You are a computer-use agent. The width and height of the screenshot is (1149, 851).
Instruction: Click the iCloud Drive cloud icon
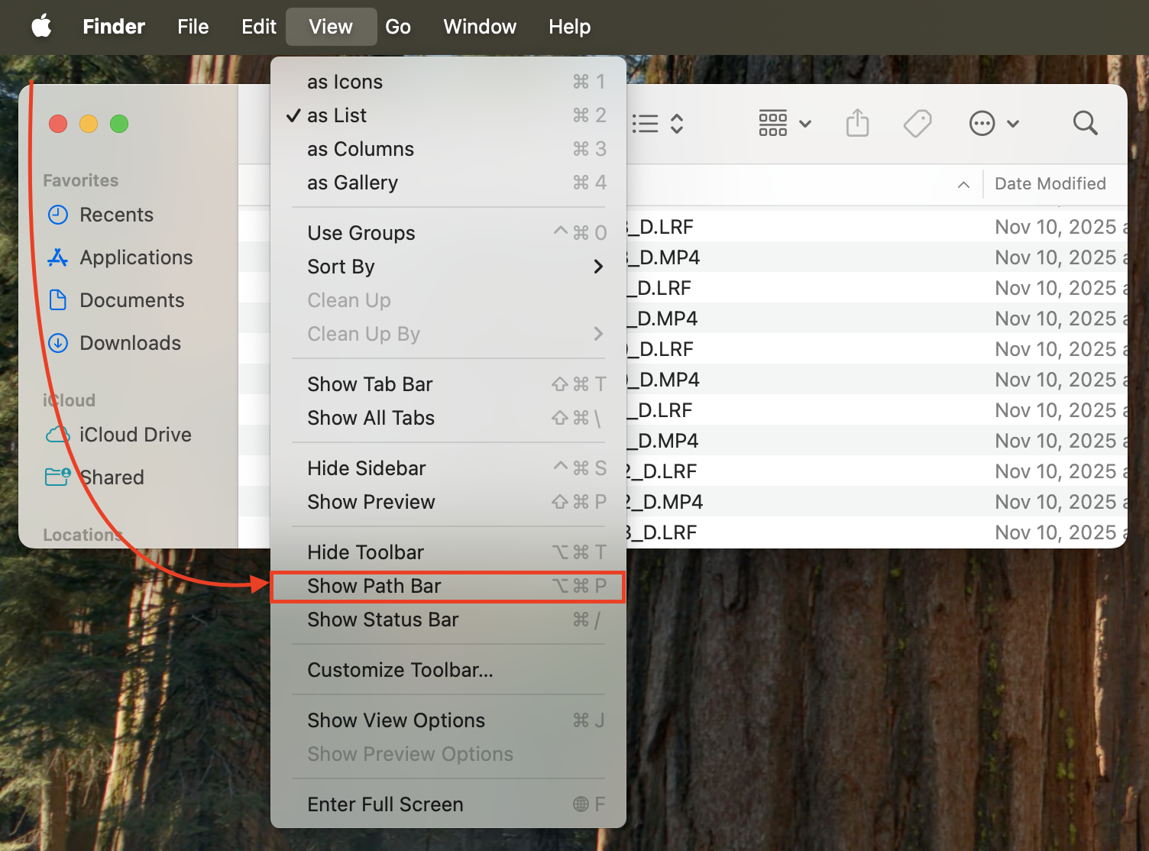tap(58, 435)
